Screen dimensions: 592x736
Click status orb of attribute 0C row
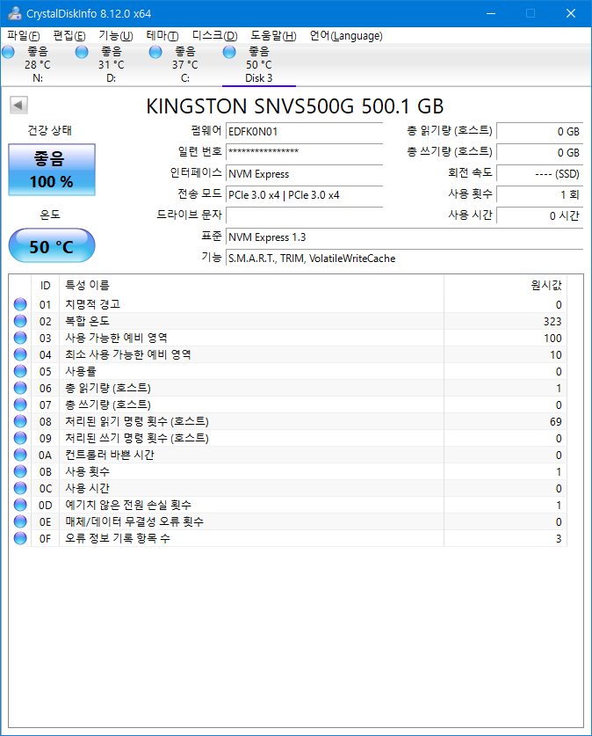(x=20, y=488)
